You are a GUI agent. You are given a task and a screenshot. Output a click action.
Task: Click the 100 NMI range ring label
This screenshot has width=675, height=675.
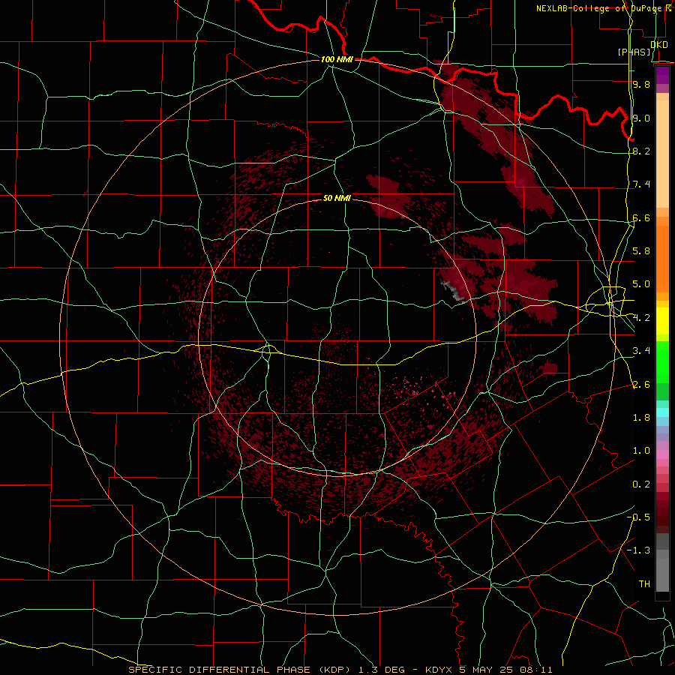[x=337, y=59]
